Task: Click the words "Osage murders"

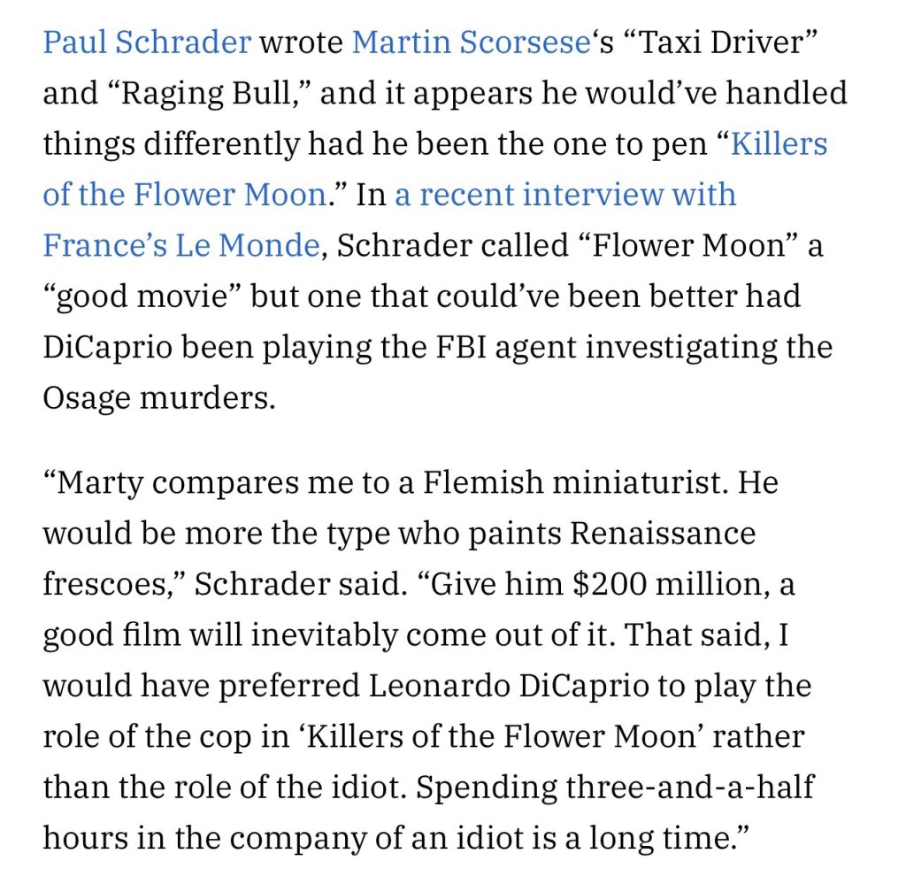Action: click(x=159, y=396)
